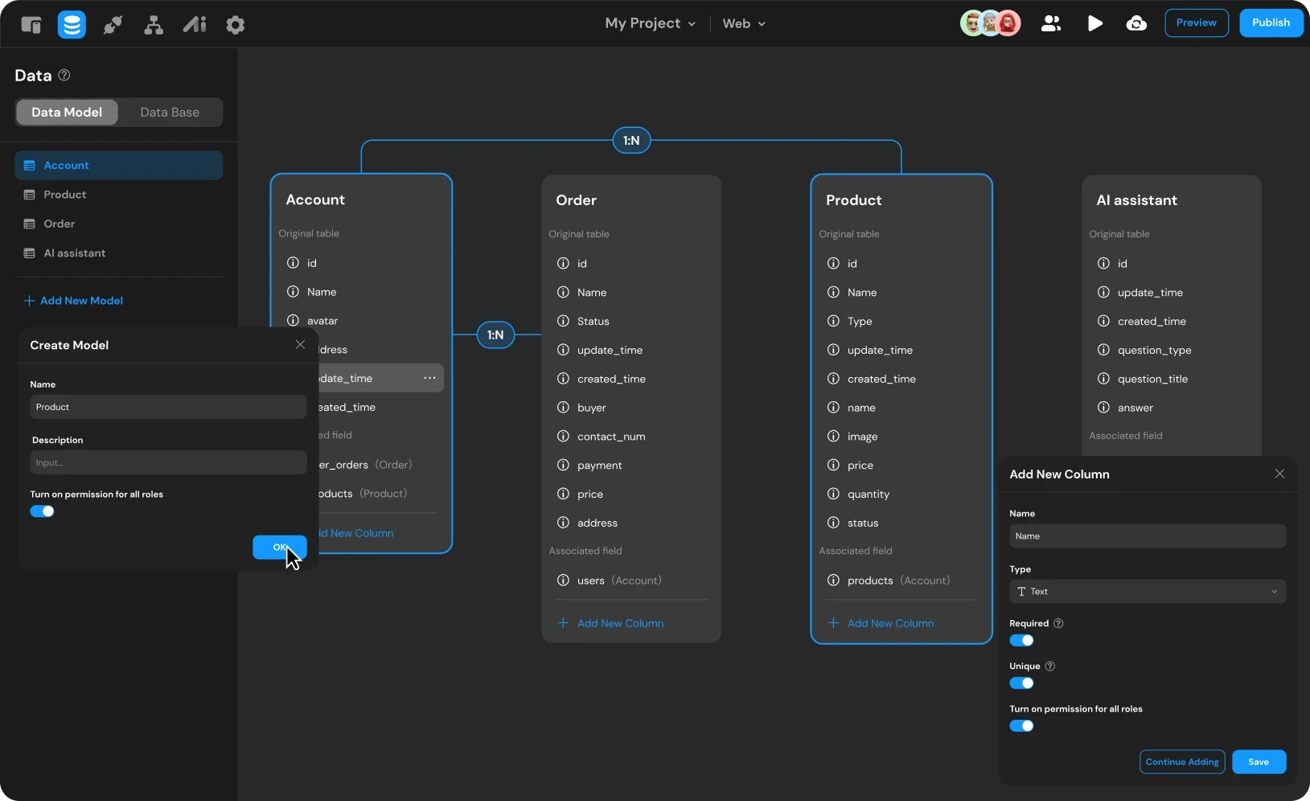Click the Continue Adding button
This screenshot has height=801, width=1310.
tap(1181, 762)
